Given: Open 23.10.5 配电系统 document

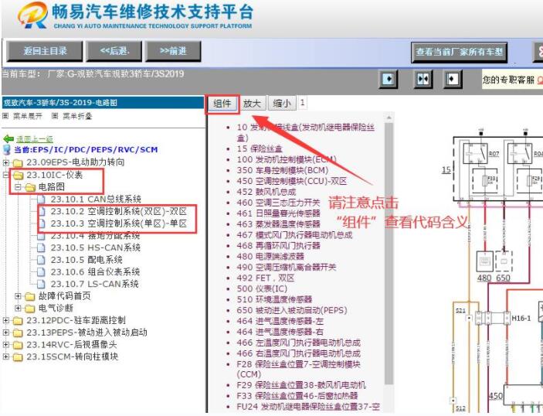Looking at the screenshot, I should (87, 260).
